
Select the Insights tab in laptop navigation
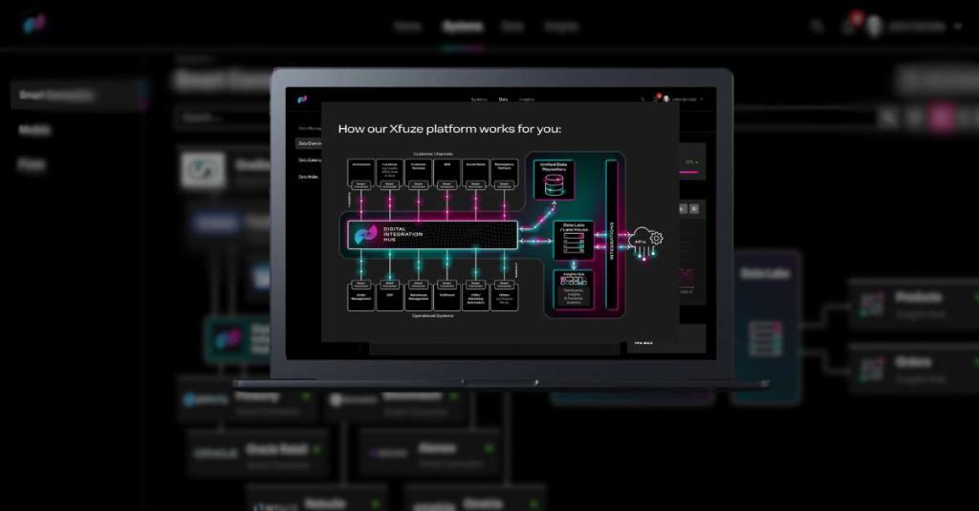click(527, 98)
